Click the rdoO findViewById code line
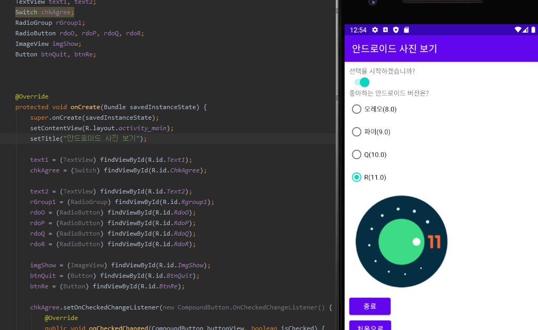This screenshot has height=330, width=538. [113, 212]
